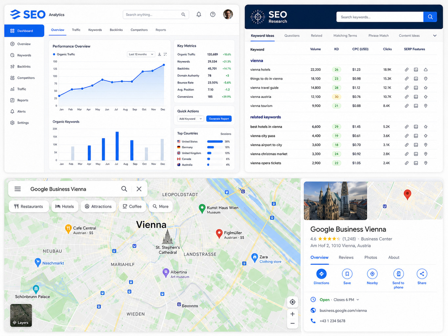
Task: Click location pin for vienna opera tickets row
Action: pos(426,163)
